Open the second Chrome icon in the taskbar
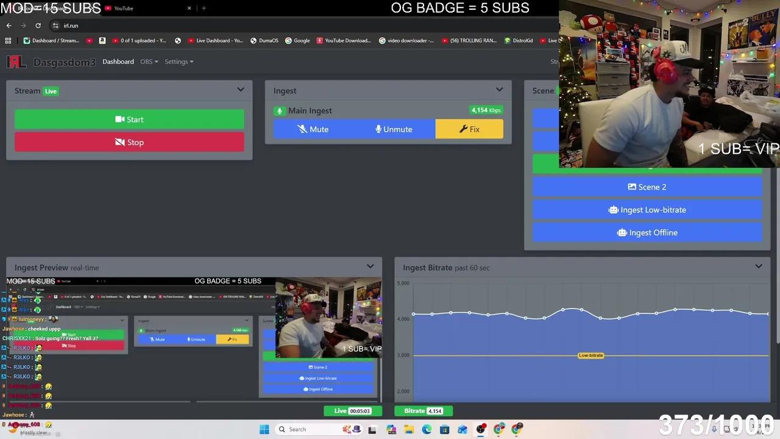 517,429
